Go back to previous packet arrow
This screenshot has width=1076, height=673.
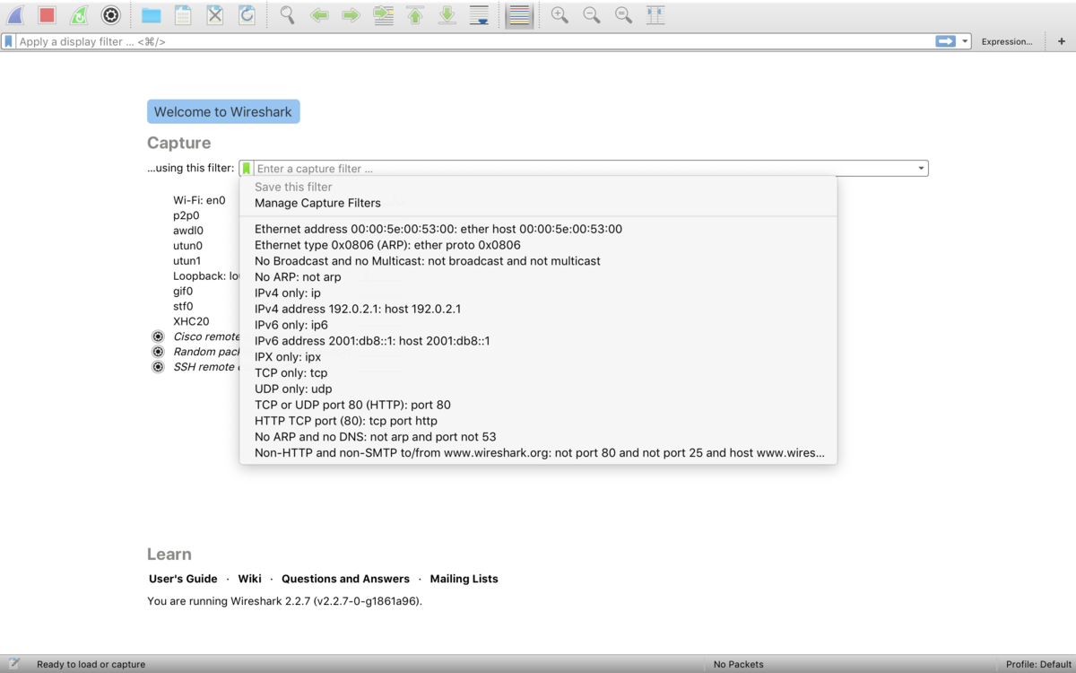click(319, 15)
